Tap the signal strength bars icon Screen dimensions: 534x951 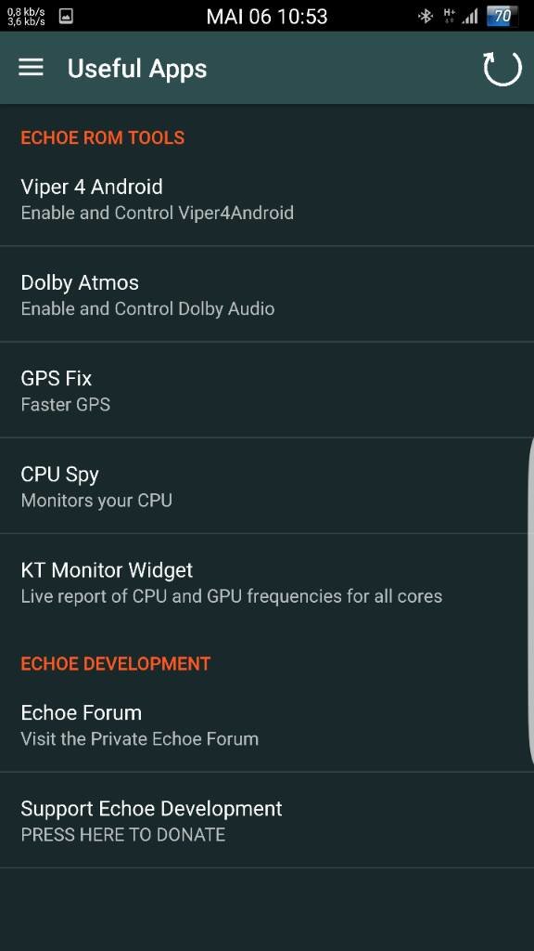tap(470, 17)
